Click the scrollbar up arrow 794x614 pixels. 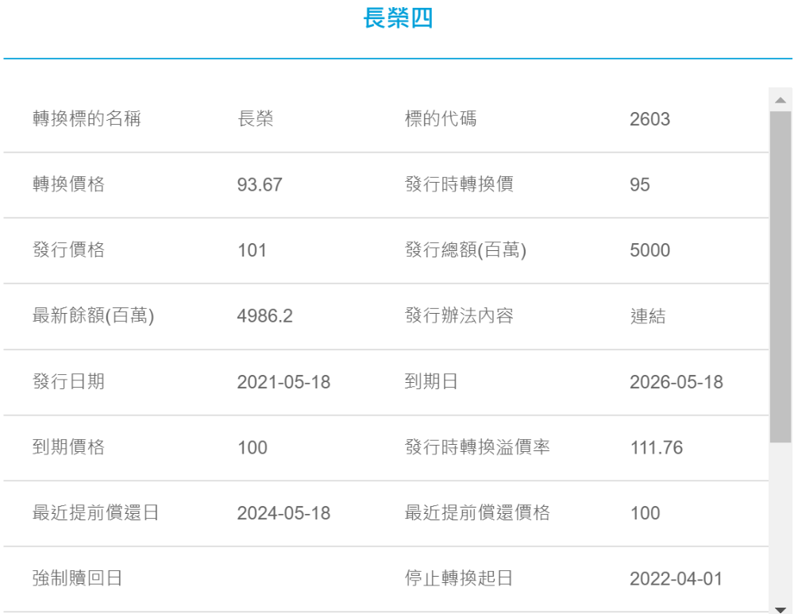pos(781,100)
